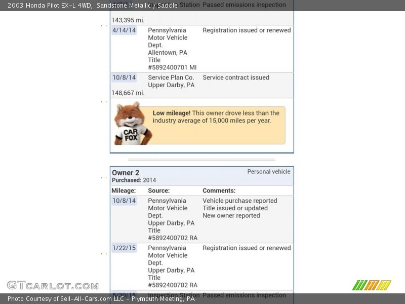The image size is (405, 304).
Task: Click 'Title issued or updated' comment
Action: [235, 208]
